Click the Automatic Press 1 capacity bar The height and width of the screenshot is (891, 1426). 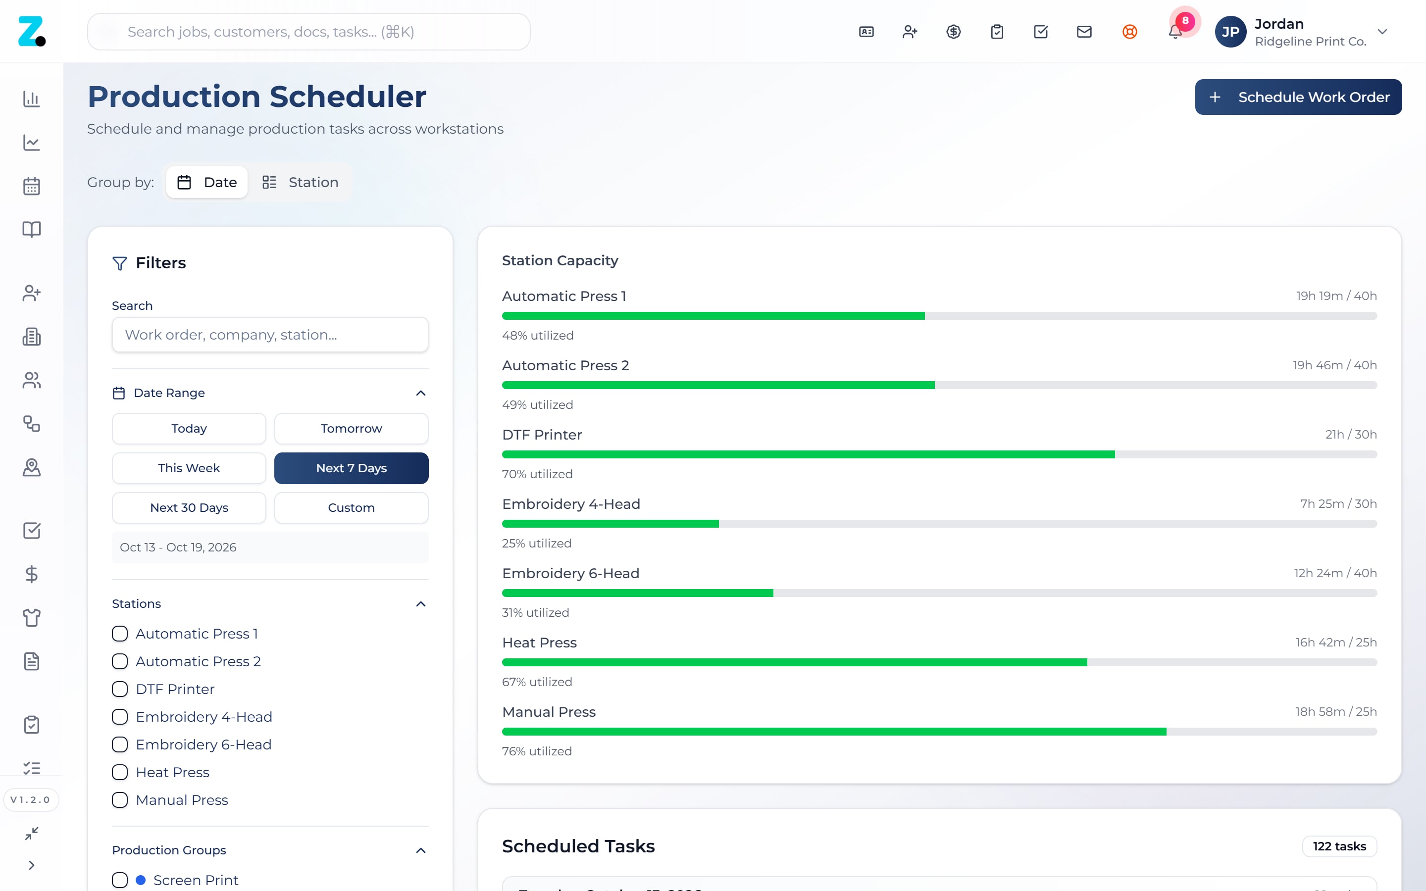939,316
